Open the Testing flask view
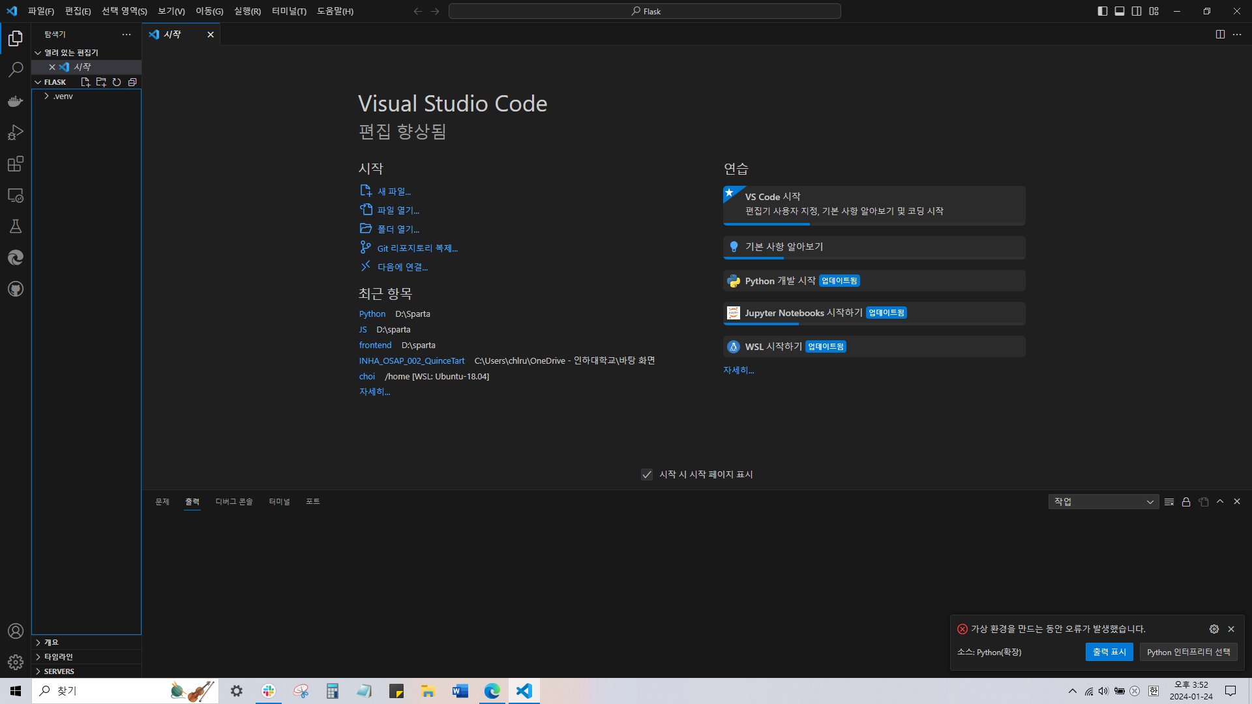This screenshot has height=704, width=1252. pyautogui.click(x=16, y=226)
